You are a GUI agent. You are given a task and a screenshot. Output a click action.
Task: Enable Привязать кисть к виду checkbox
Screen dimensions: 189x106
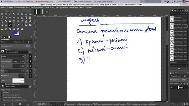coord(1,97)
